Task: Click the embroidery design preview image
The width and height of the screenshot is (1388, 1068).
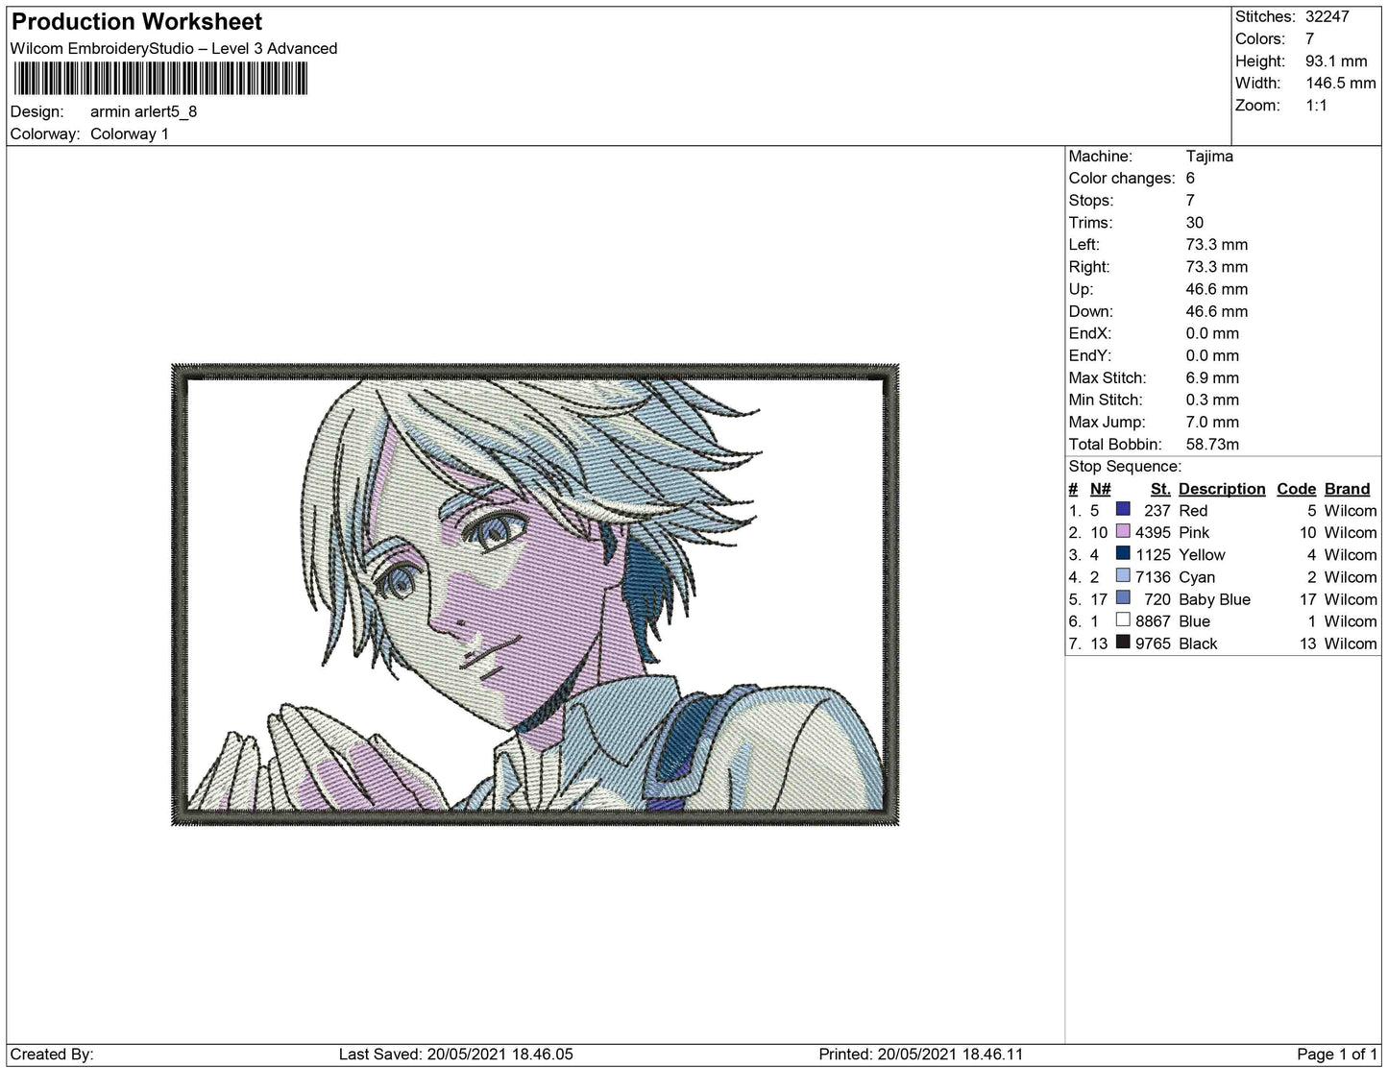Action: 535,595
